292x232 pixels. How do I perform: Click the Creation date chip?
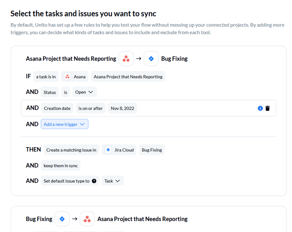click(57, 108)
